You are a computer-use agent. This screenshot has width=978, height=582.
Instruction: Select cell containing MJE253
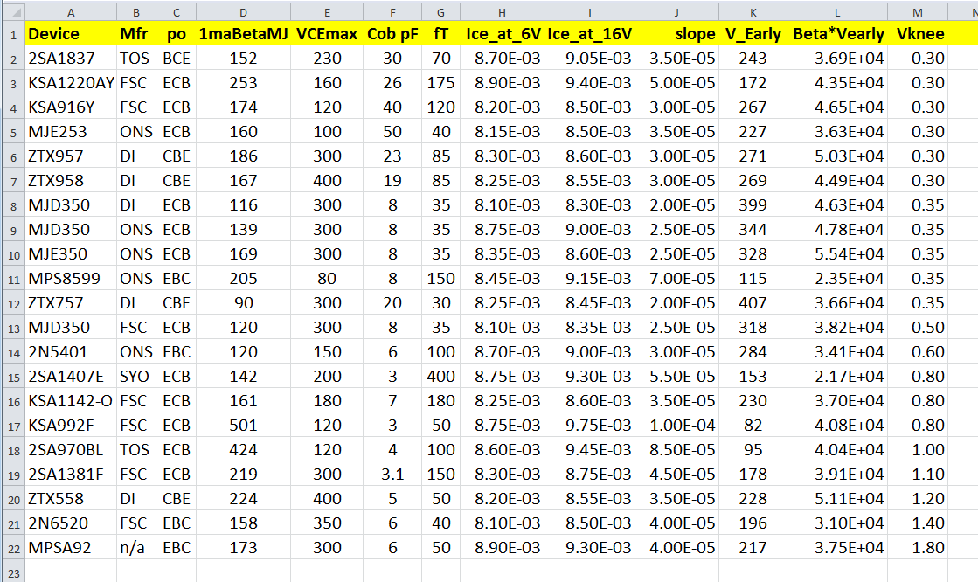[x=71, y=132]
